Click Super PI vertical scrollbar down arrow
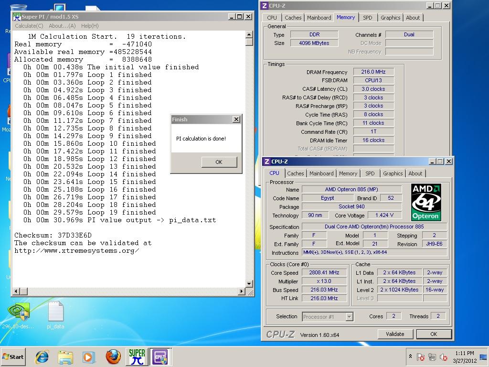 coord(249,284)
